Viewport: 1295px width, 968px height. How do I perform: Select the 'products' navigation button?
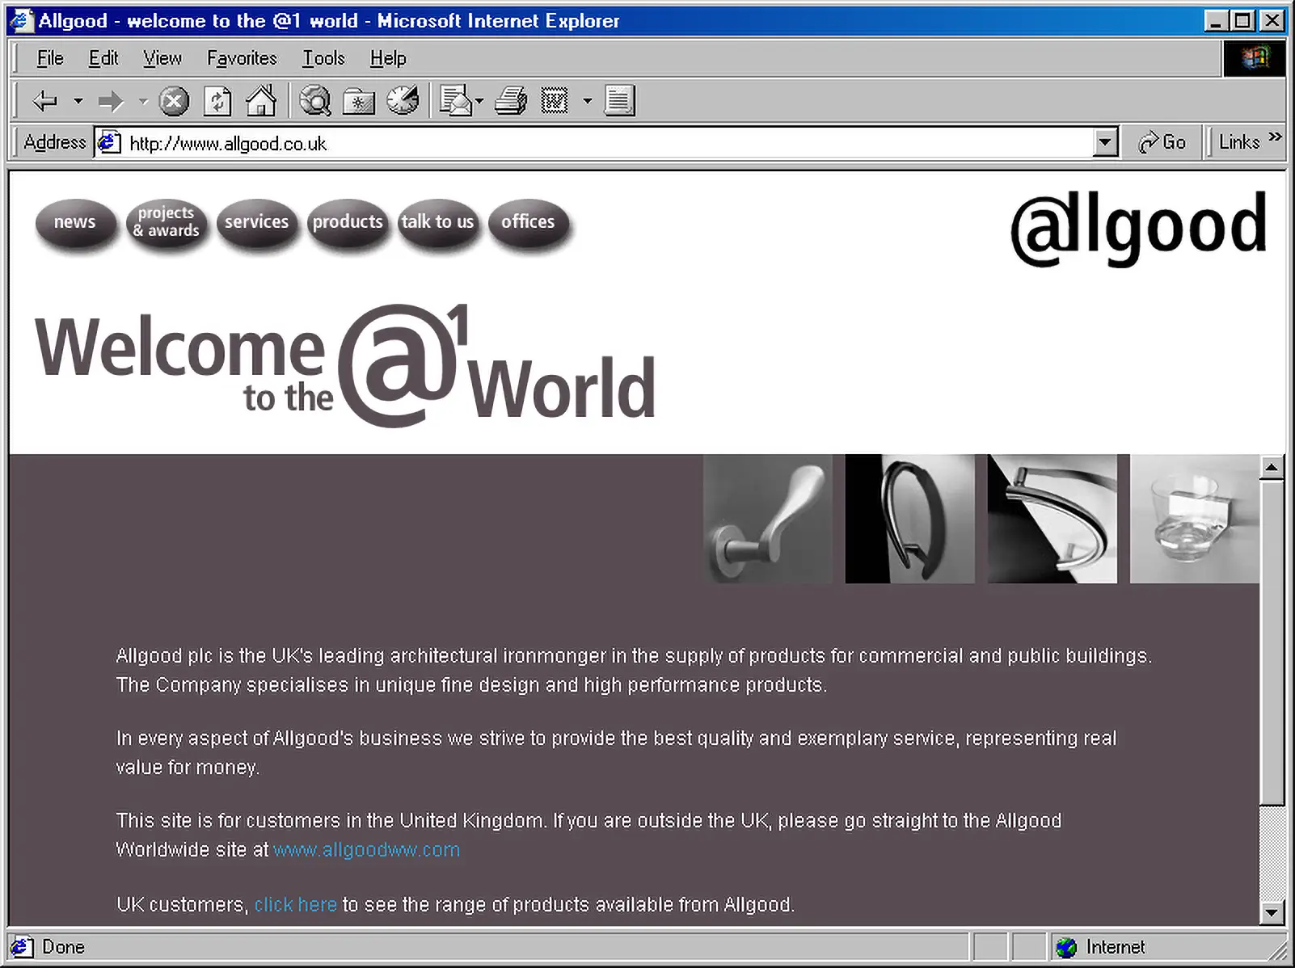pos(348,222)
